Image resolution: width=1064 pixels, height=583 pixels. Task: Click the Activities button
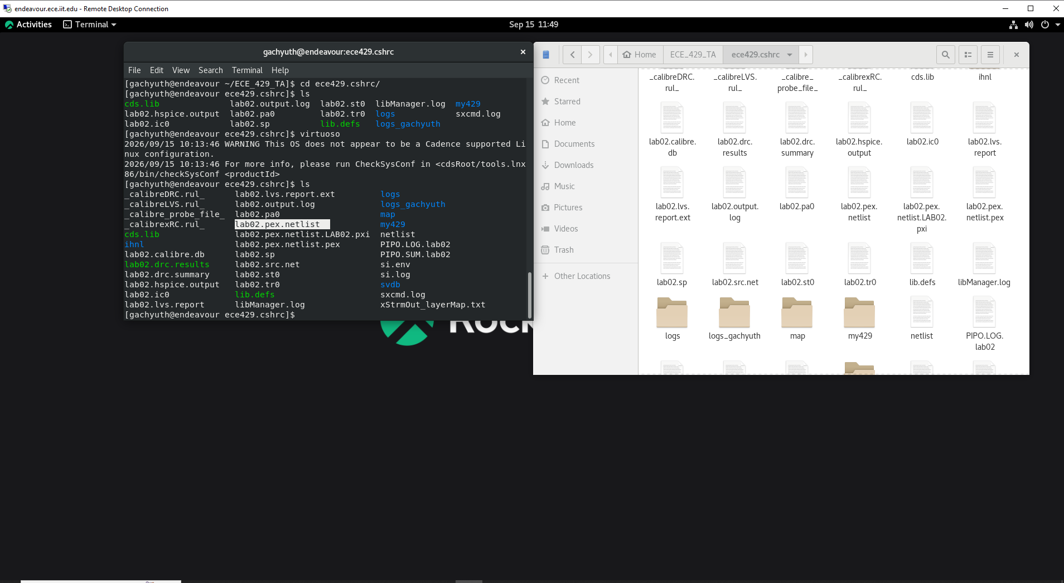point(28,25)
